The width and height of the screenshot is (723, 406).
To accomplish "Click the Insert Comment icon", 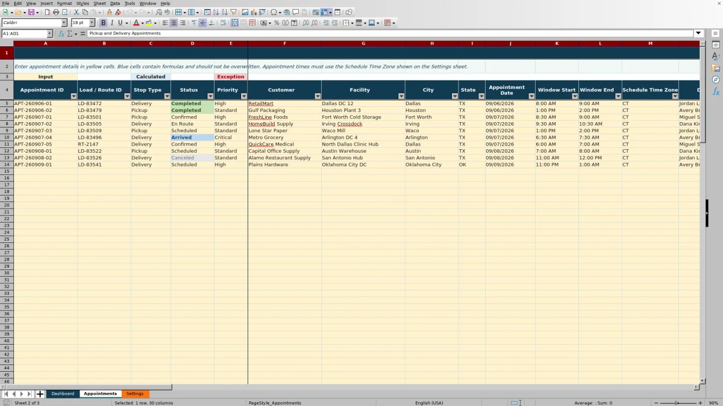I will 296,12.
